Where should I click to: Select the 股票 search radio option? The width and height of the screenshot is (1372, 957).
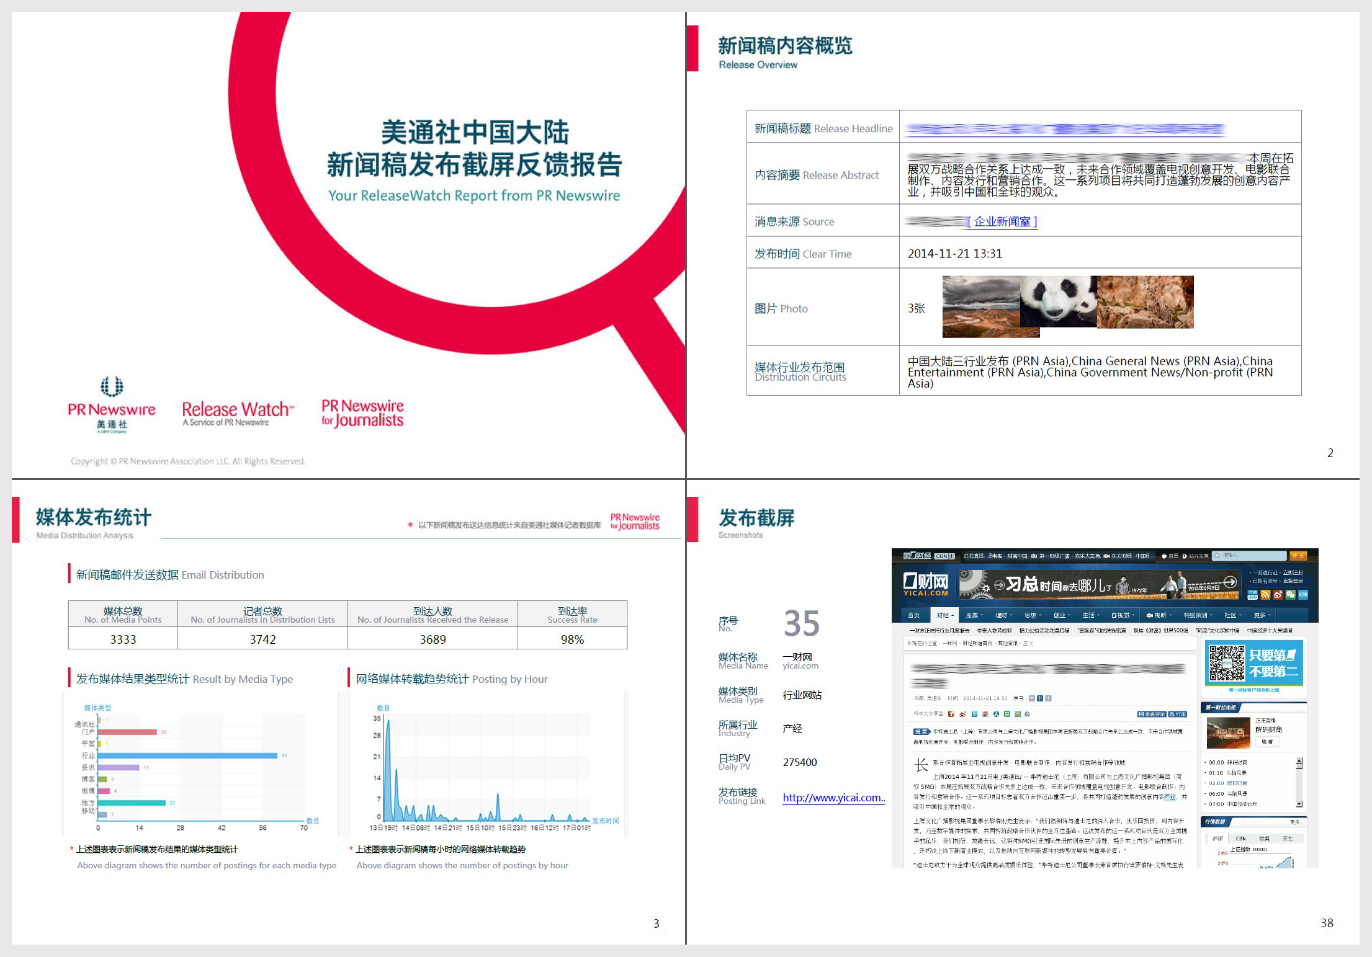(1164, 556)
